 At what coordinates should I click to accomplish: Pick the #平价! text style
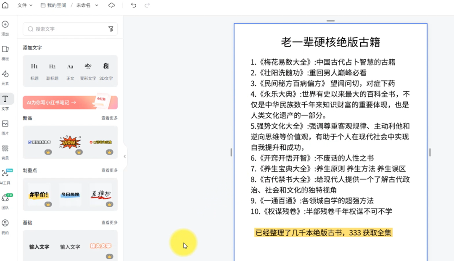(x=39, y=195)
